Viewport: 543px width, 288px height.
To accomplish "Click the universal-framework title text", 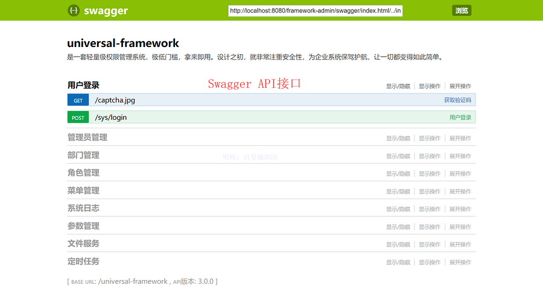I will coord(123,43).
